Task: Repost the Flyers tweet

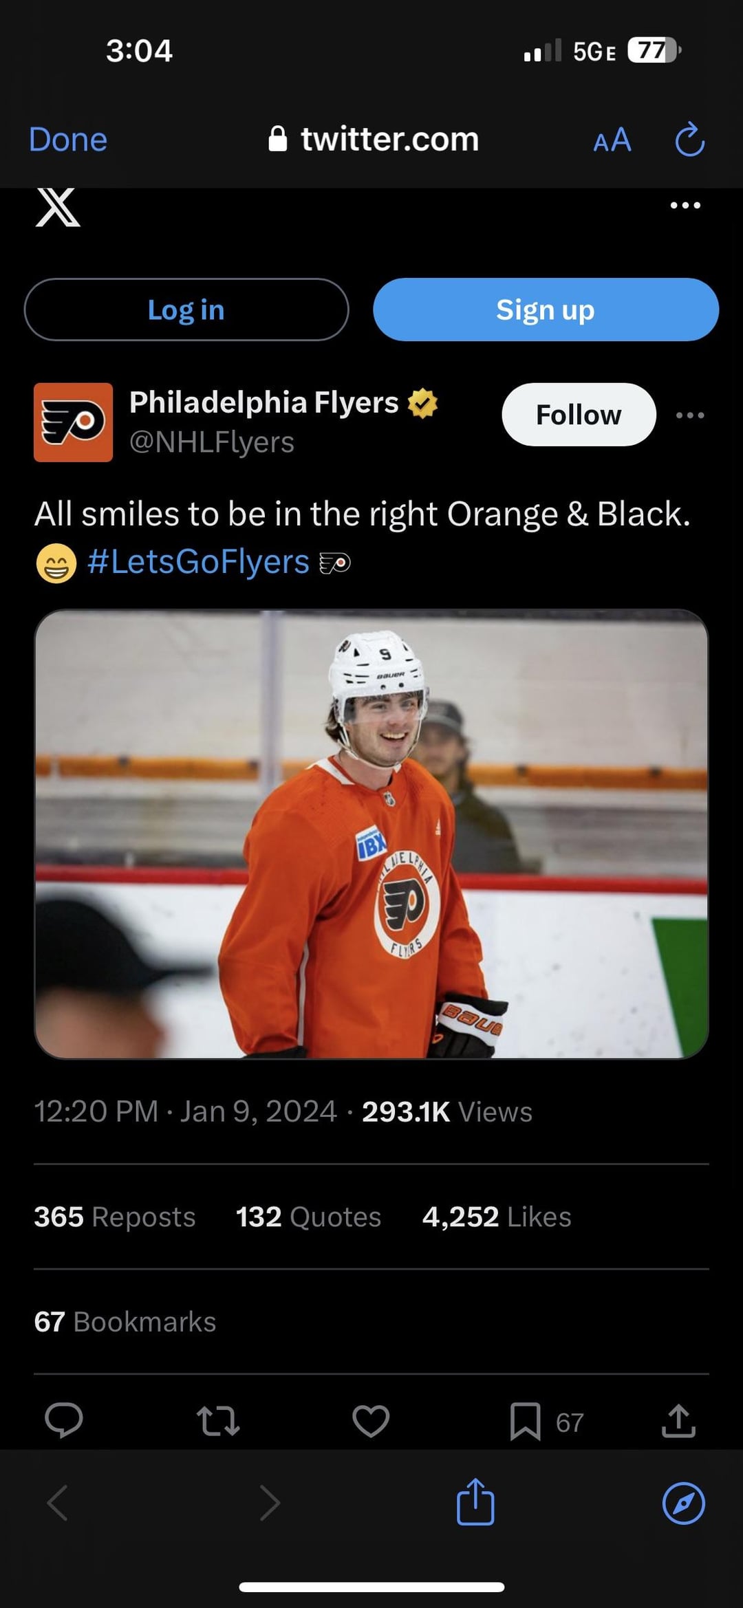Action: pyautogui.click(x=218, y=1421)
